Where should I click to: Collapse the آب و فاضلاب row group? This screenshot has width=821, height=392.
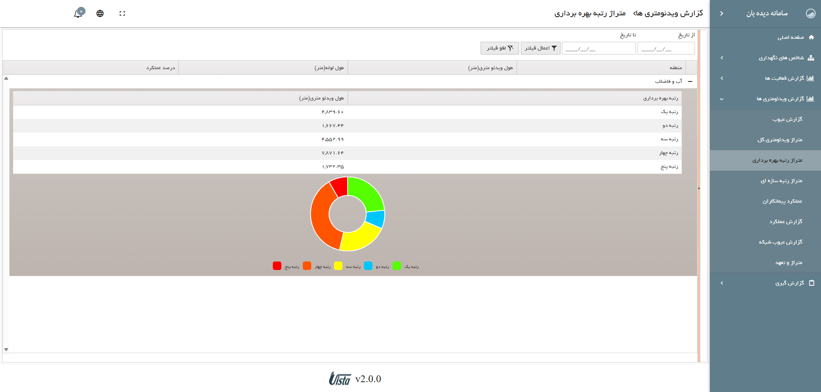[690, 81]
